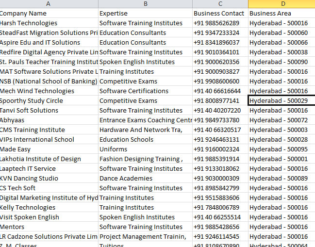Select the 'Spoorthy Study Circle' cell
Viewport: 315px width, 247px height.
49,100
